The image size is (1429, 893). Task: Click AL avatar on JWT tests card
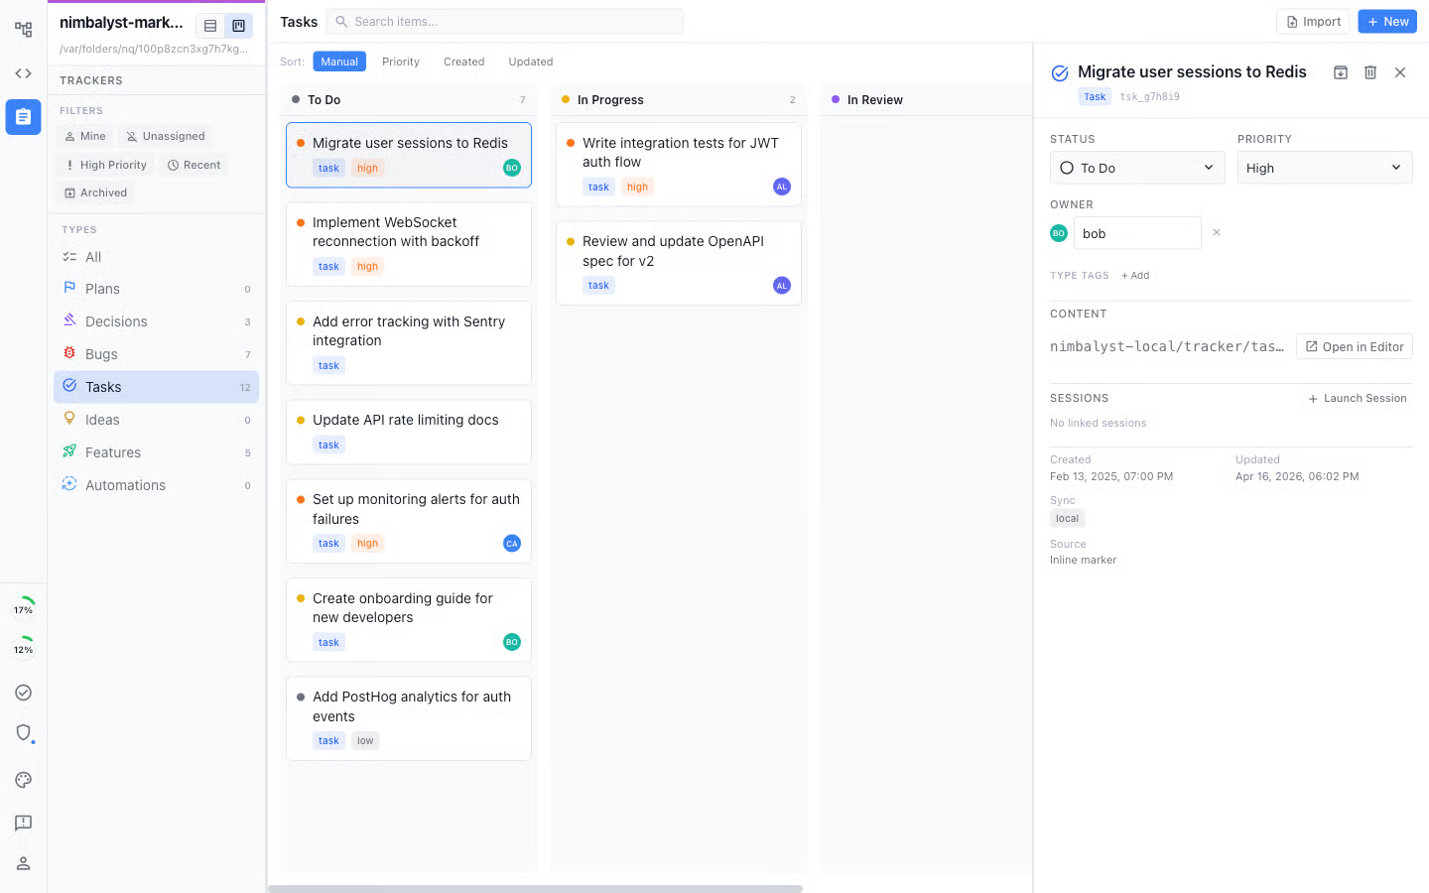pos(782,187)
